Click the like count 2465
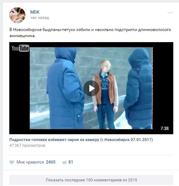 coord(51,162)
